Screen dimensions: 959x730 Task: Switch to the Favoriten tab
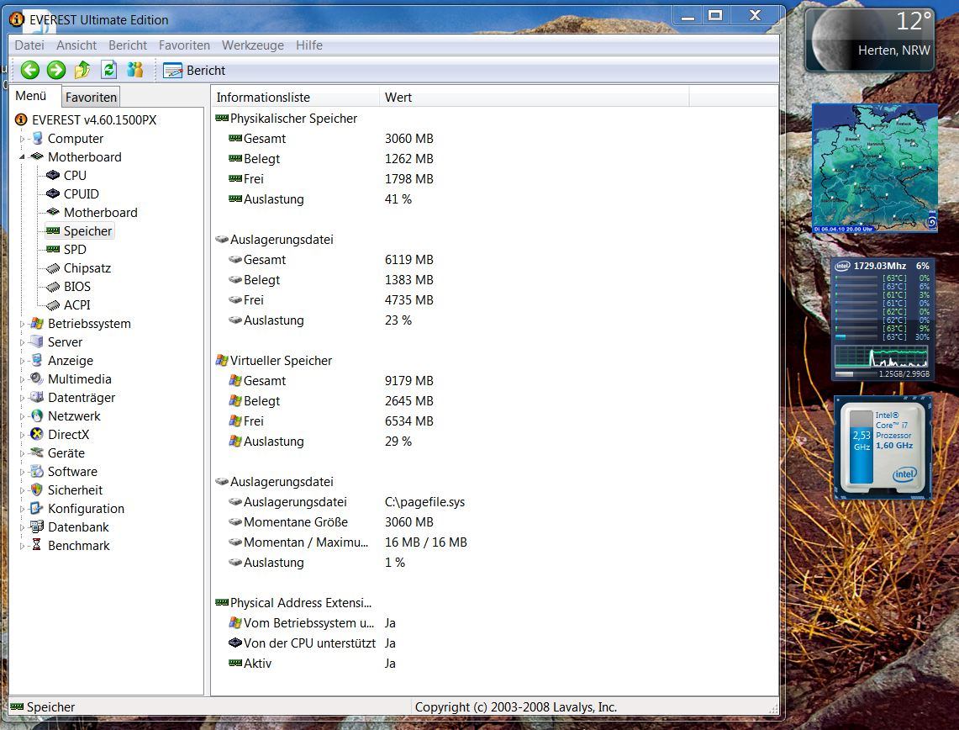(x=91, y=98)
